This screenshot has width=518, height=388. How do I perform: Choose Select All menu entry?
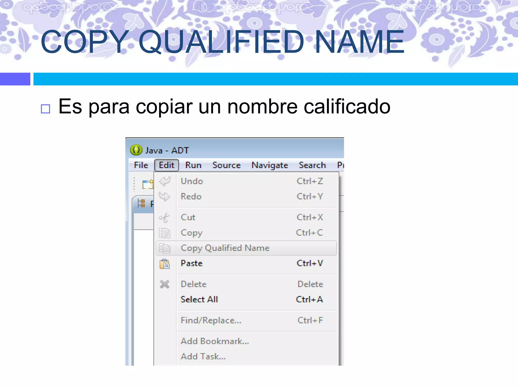(246, 300)
